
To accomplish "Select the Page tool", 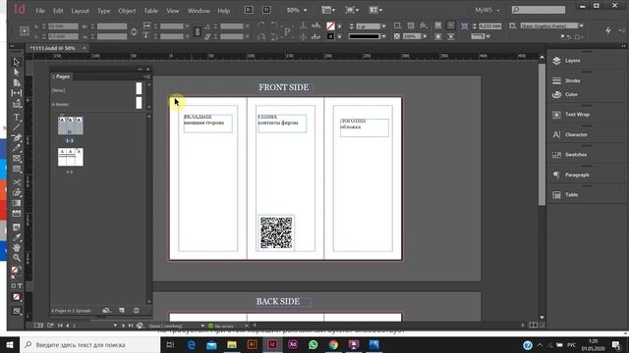I will (16, 82).
